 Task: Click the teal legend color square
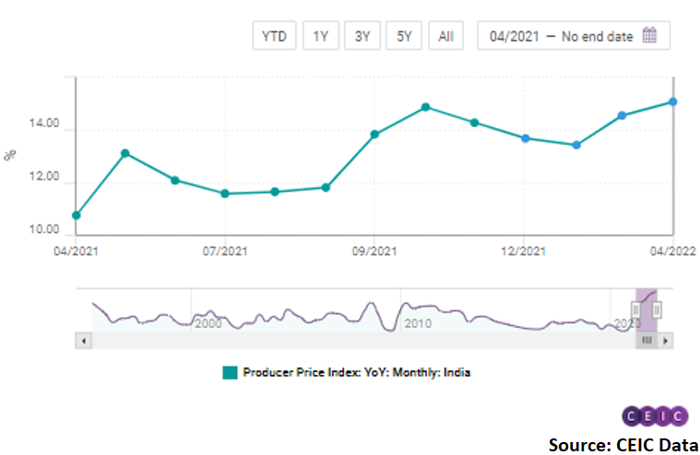[230, 373]
